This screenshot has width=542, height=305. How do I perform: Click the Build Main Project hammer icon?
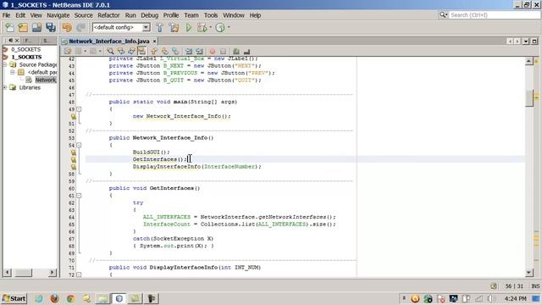point(159,27)
